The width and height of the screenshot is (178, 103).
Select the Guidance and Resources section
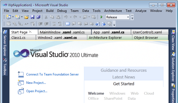click(124, 70)
